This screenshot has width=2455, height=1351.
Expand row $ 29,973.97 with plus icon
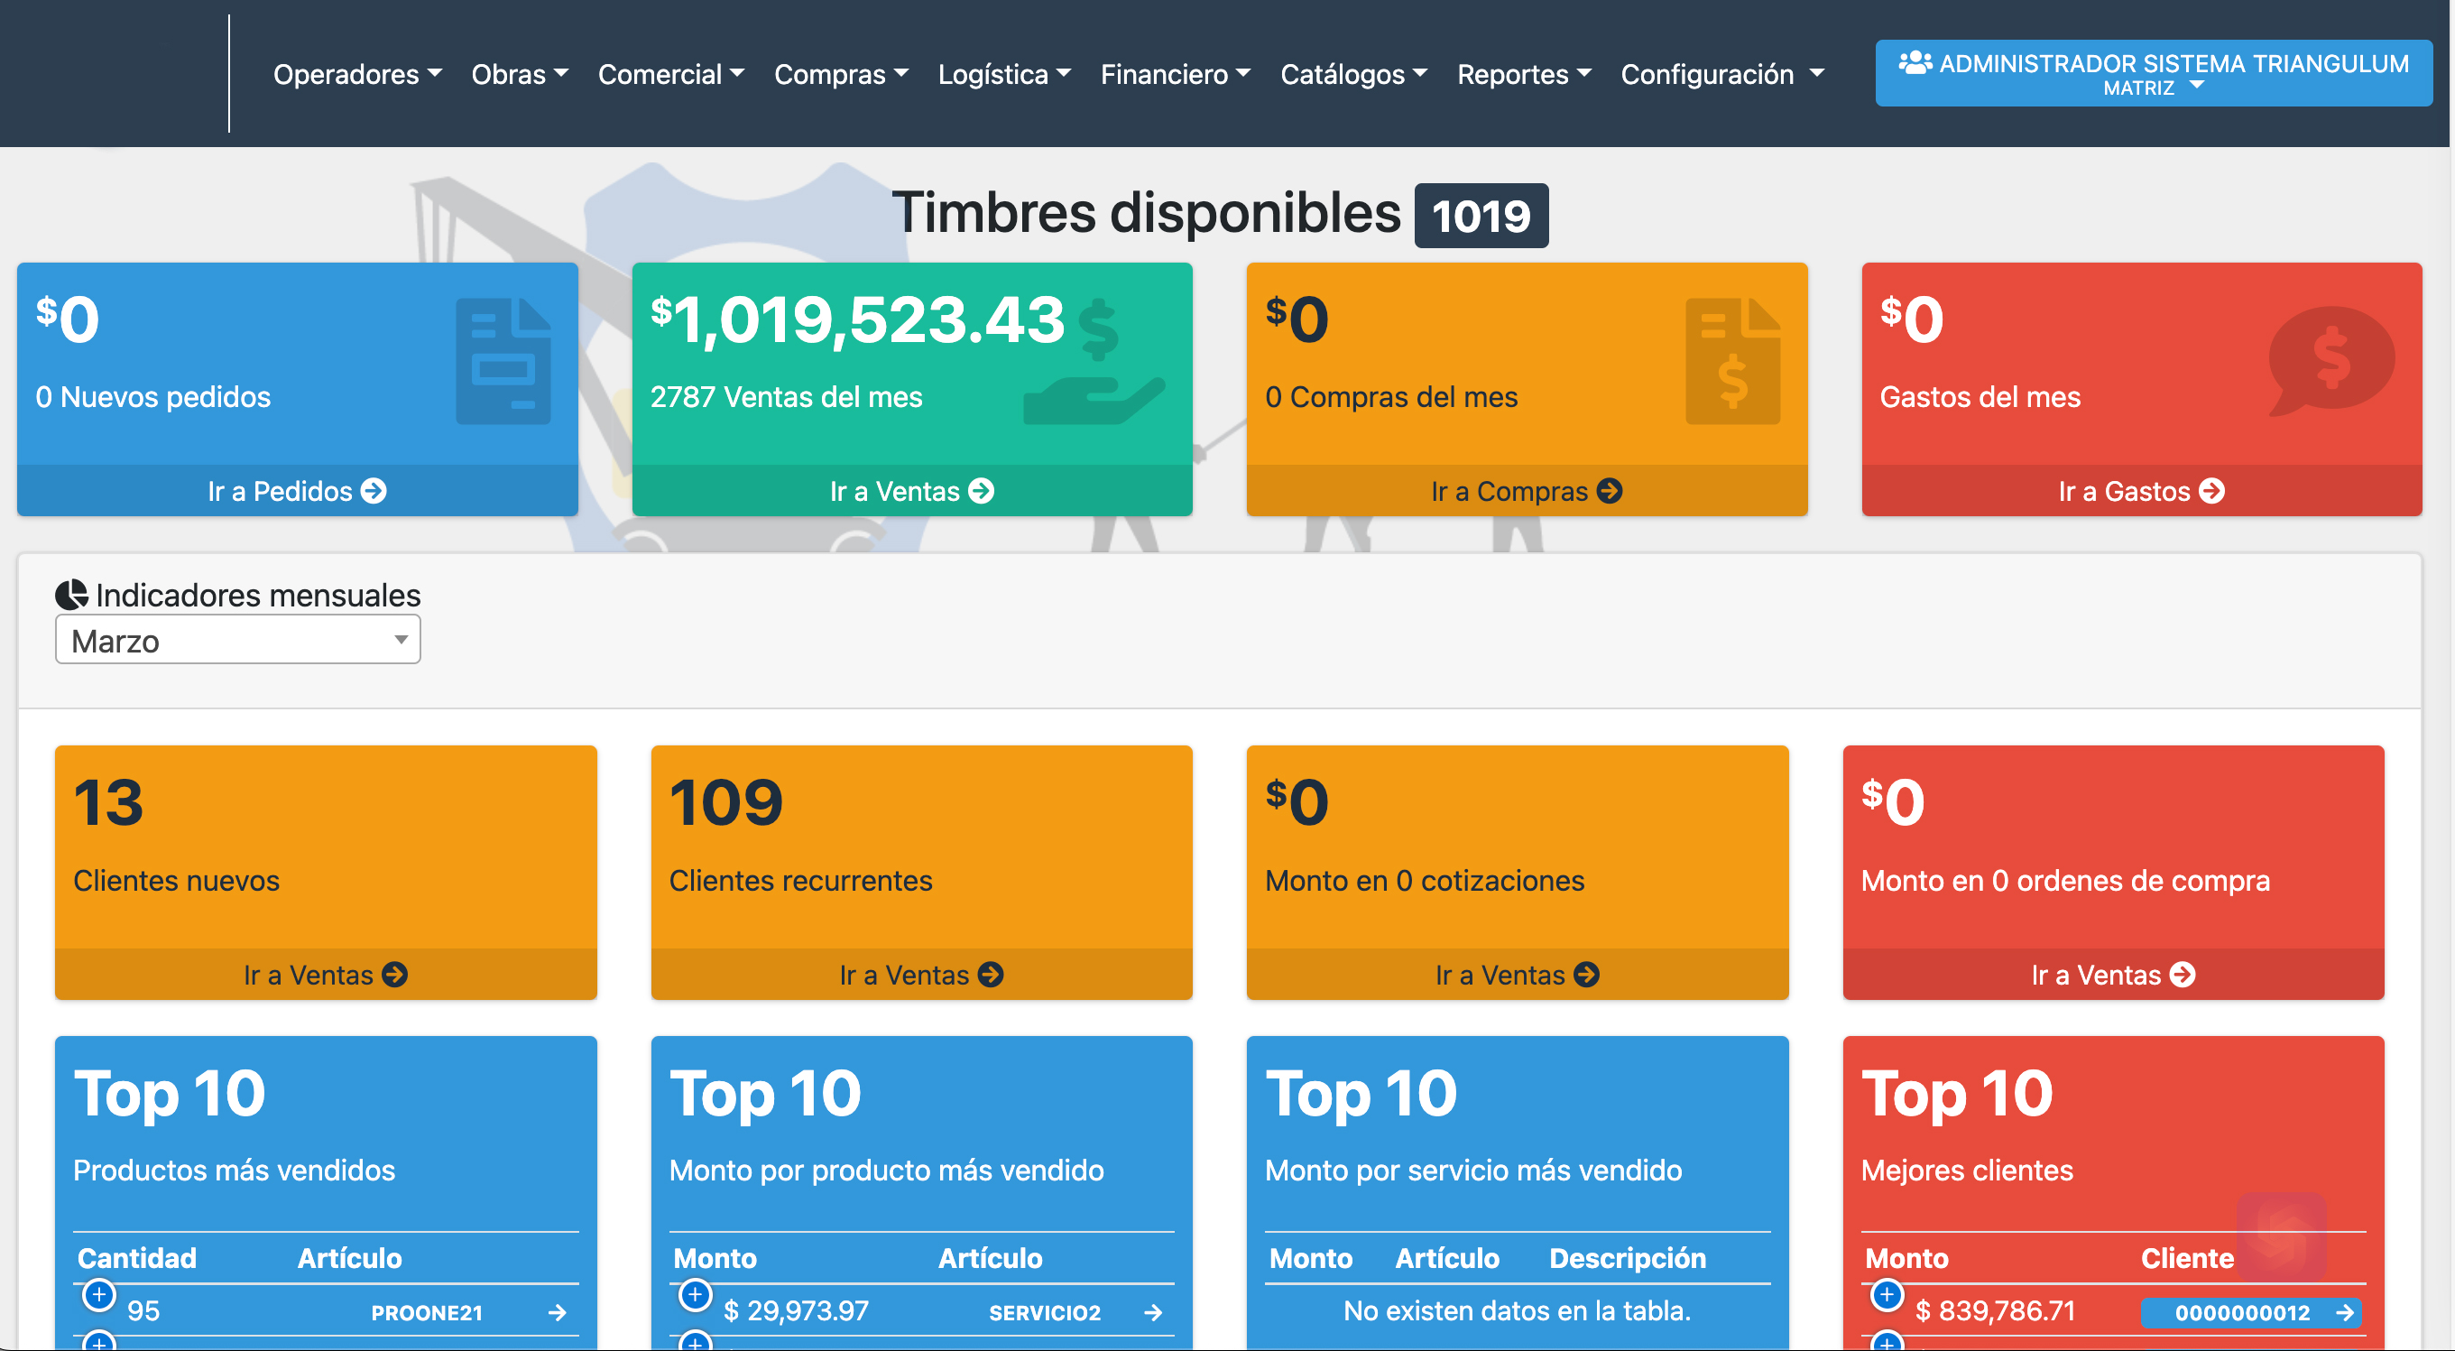coord(695,1295)
